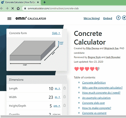Click the horizontal scrollbar
The height and width of the screenshot is (118, 126).
63,117
